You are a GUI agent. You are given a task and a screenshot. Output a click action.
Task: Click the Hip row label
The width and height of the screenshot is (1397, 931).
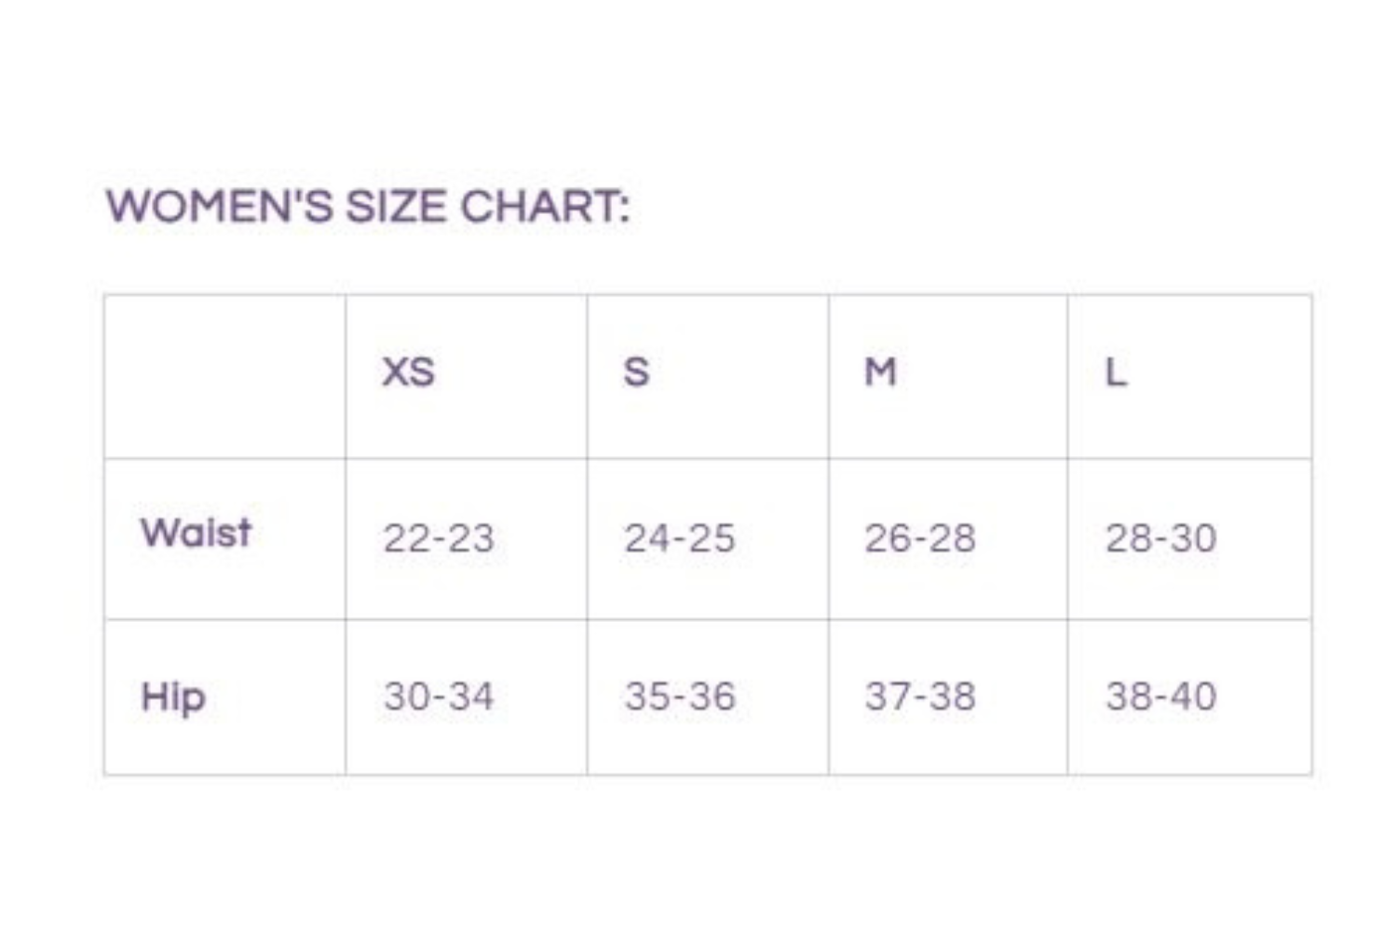[172, 696]
